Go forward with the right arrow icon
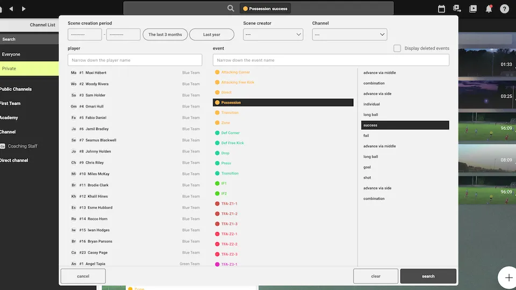This screenshot has width=516, height=290. pyautogui.click(x=24, y=9)
